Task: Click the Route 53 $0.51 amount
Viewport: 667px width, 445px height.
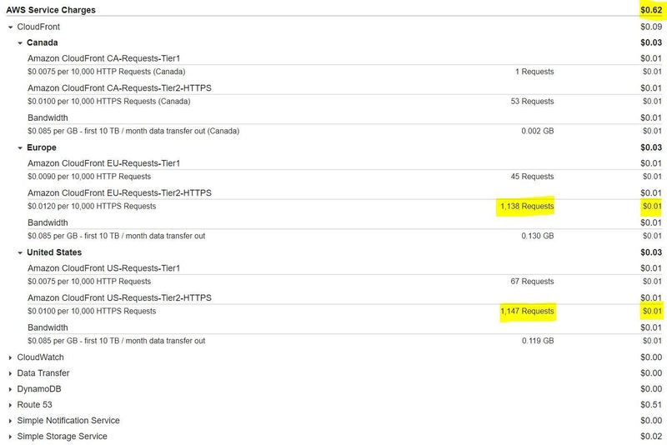Action: click(x=651, y=405)
